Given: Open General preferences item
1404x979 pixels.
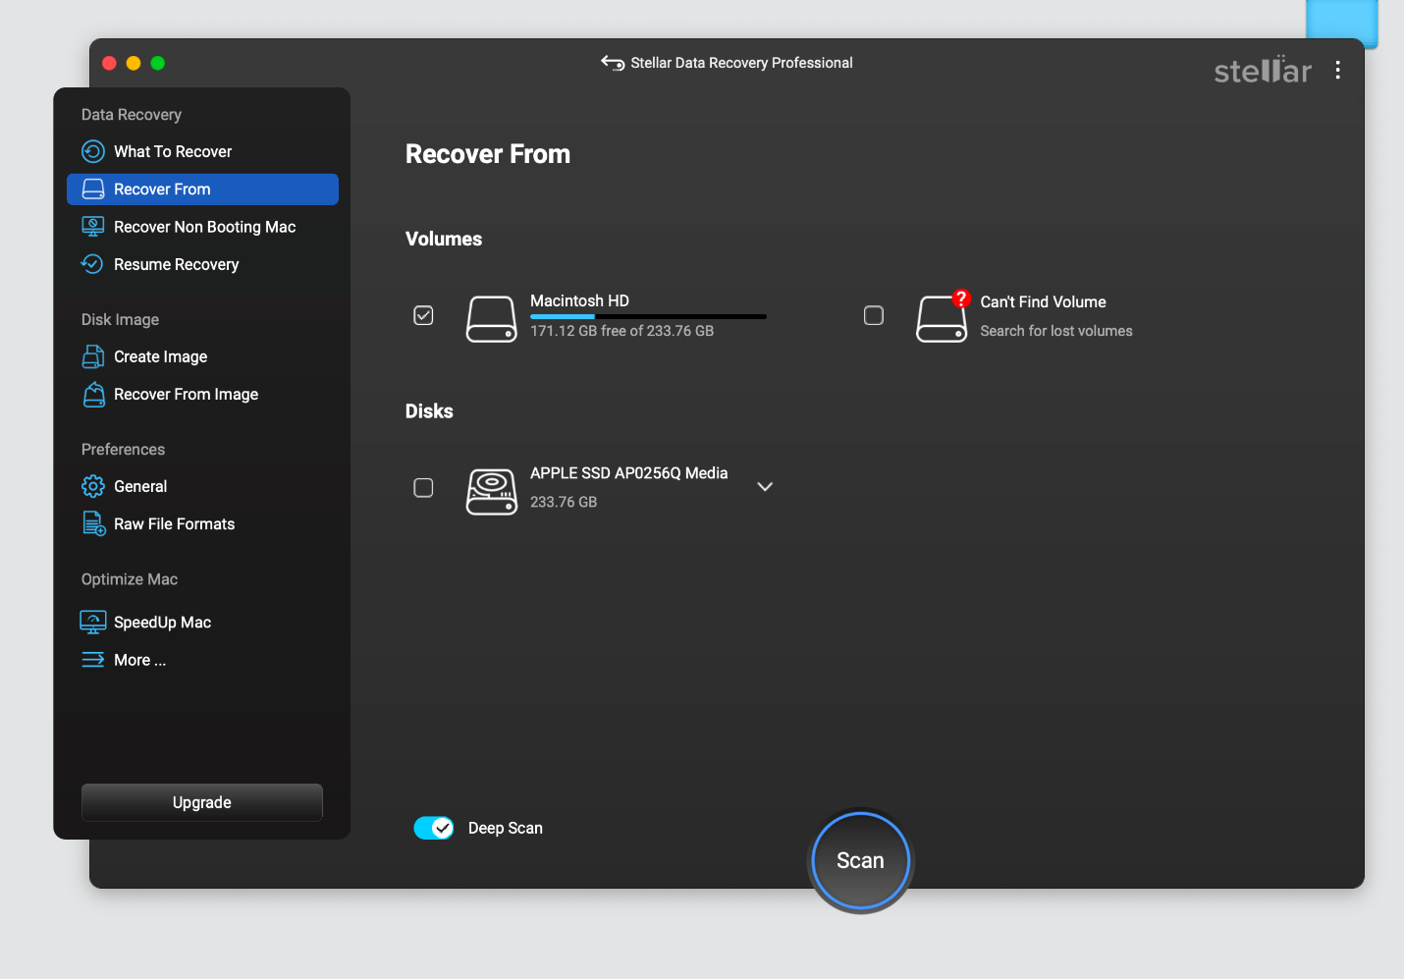Looking at the screenshot, I should coord(202,486).
